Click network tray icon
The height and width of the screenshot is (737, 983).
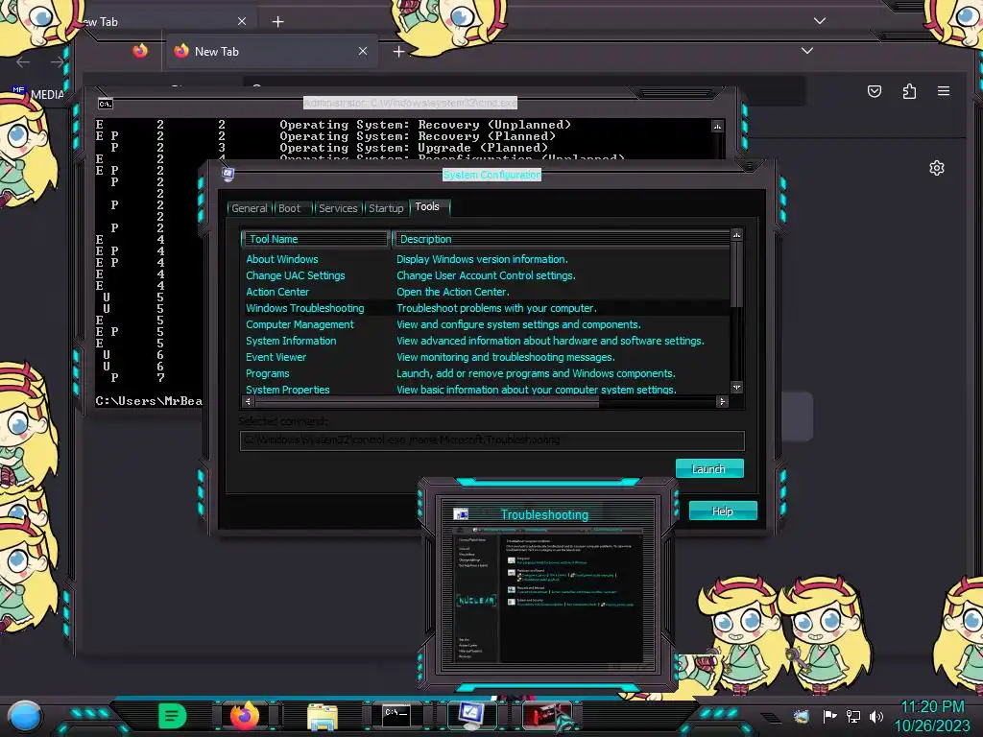(x=853, y=716)
